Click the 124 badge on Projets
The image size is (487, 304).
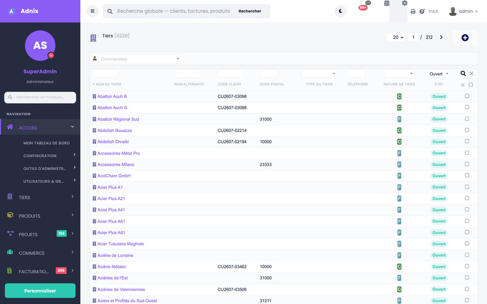coord(62,233)
